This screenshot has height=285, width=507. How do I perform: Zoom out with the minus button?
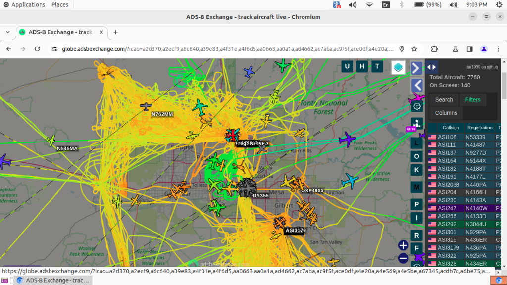click(x=403, y=258)
